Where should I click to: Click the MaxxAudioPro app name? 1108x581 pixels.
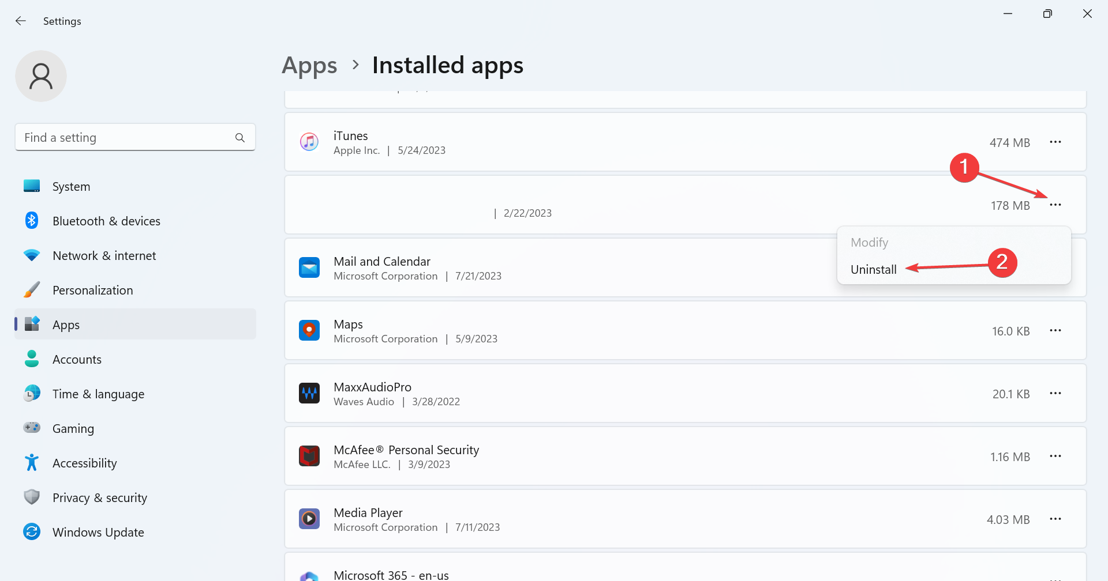click(x=372, y=387)
